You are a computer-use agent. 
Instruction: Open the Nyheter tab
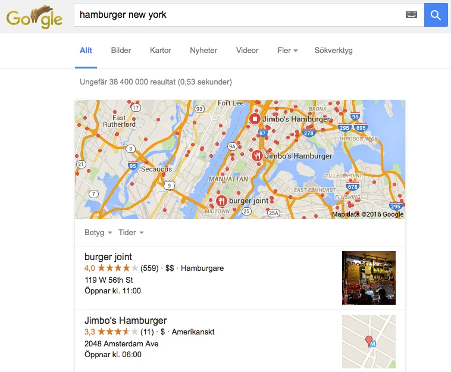(x=203, y=51)
